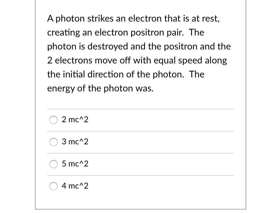Click the '5 mc^2' answer label text
This screenshot has width=266, height=213.
(x=75, y=164)
